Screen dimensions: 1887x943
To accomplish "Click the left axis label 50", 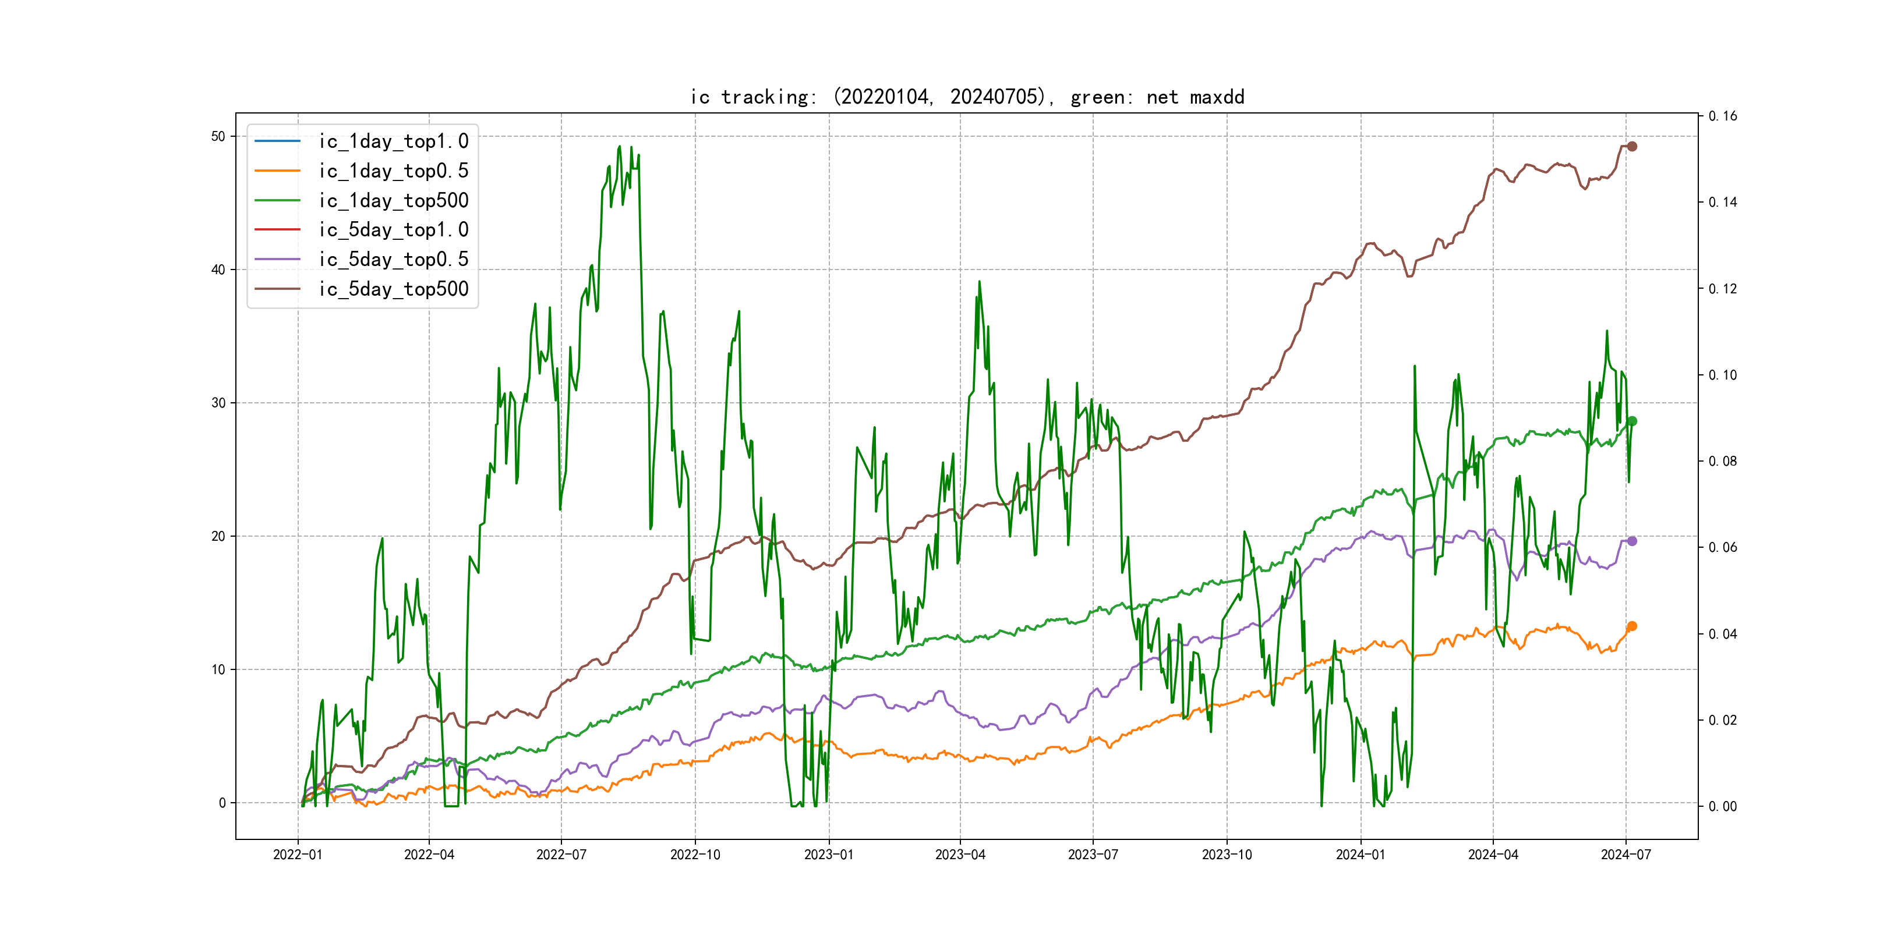I will 218,136.
